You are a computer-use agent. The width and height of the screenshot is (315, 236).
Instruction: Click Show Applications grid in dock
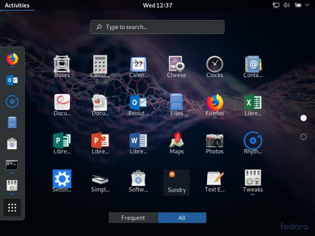pyautogui.click(x=12, y=208)
